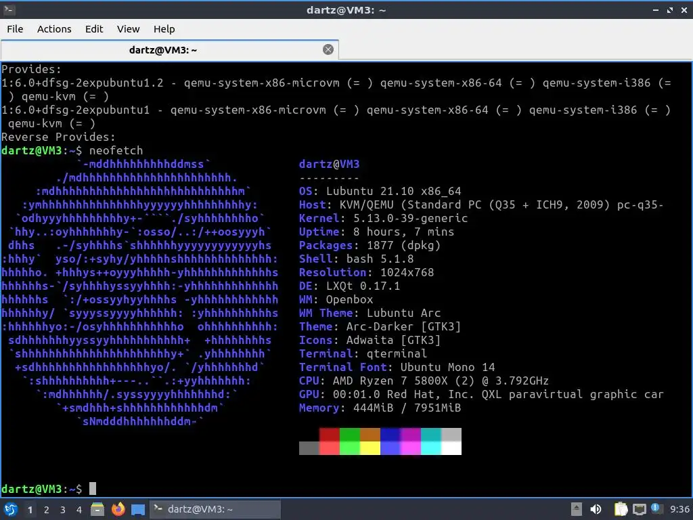
Task: Click the window title 'dartz@VM3: ~'
Action: pos(346,9)
